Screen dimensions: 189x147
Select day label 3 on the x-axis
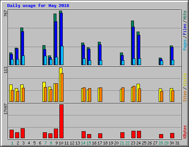[23, 143]
